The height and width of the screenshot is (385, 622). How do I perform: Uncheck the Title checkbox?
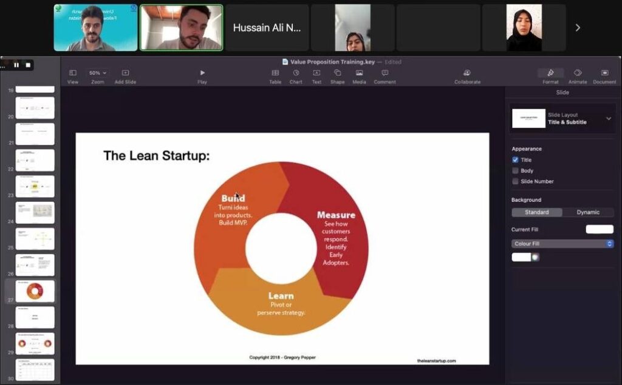[x=515, y=160]
